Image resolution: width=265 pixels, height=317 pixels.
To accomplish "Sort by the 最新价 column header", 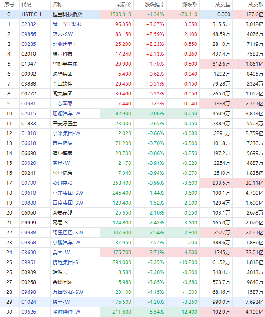I will [x=124, y=5].
